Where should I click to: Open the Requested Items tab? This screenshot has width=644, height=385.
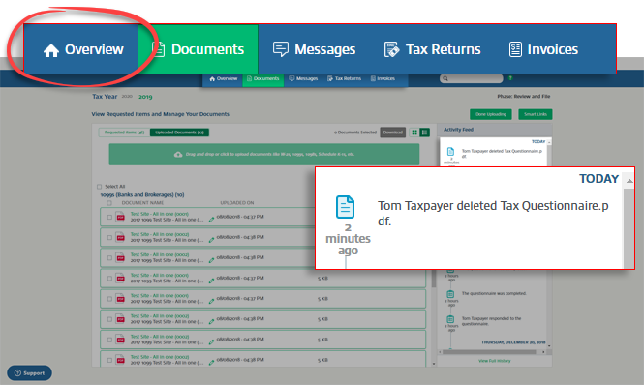(124, 133)
